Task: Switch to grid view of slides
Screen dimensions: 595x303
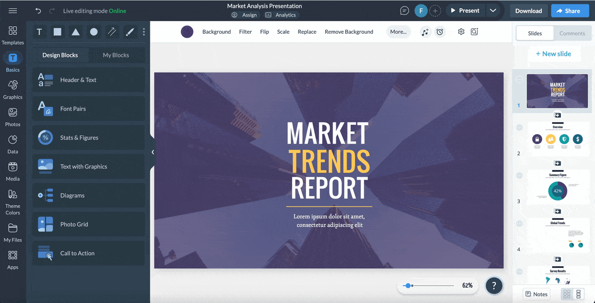Action: pyautogui.click(x=566, y=294)
